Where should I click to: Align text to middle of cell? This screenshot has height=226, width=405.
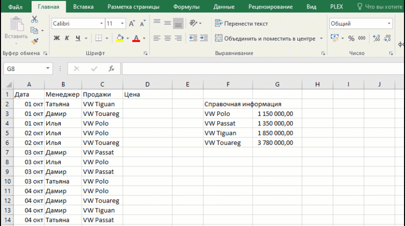[167, 23]
